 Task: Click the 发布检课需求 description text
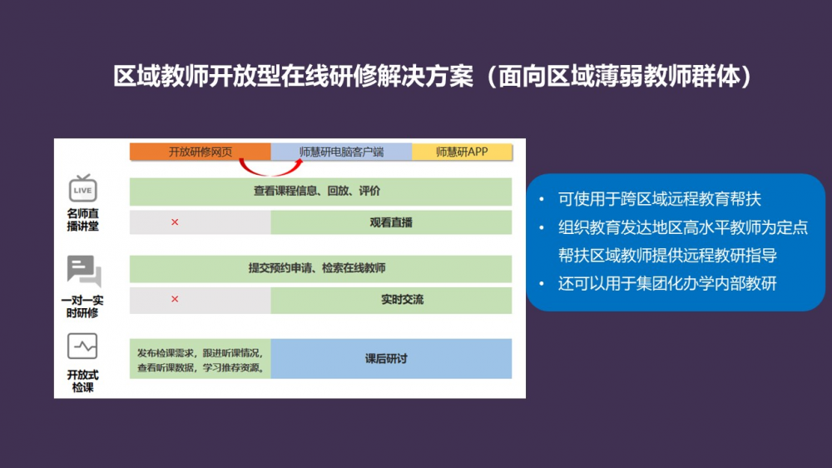(200, 359)
